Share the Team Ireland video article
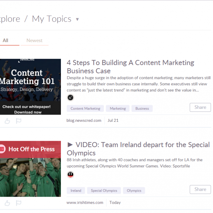Screen dimensions: 213x213 point(200,189)
